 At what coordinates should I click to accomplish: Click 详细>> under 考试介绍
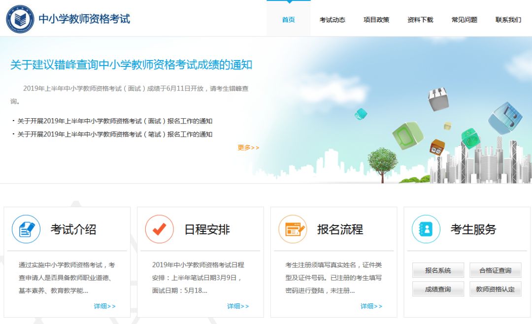click(104, 306)
